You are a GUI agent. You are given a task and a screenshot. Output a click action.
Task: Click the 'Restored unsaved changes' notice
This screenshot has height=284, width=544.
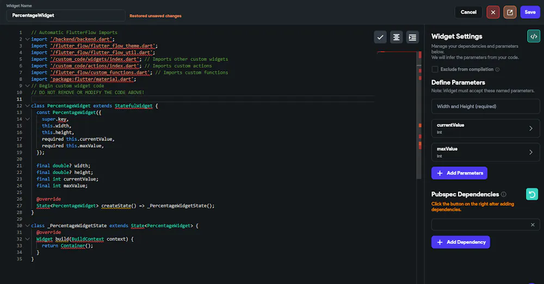pyautogui.click(x=156, y=16)
